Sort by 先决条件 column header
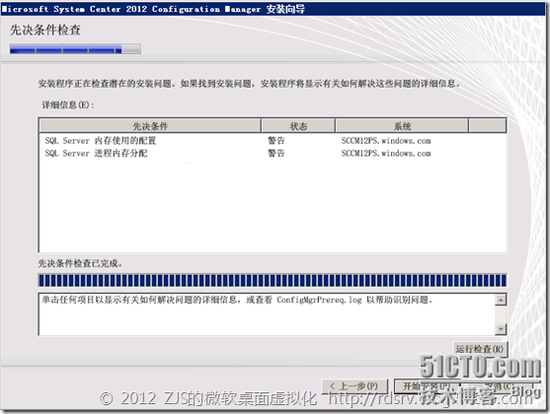This screenshot has width=550, height=414. [x=150, y=126]
